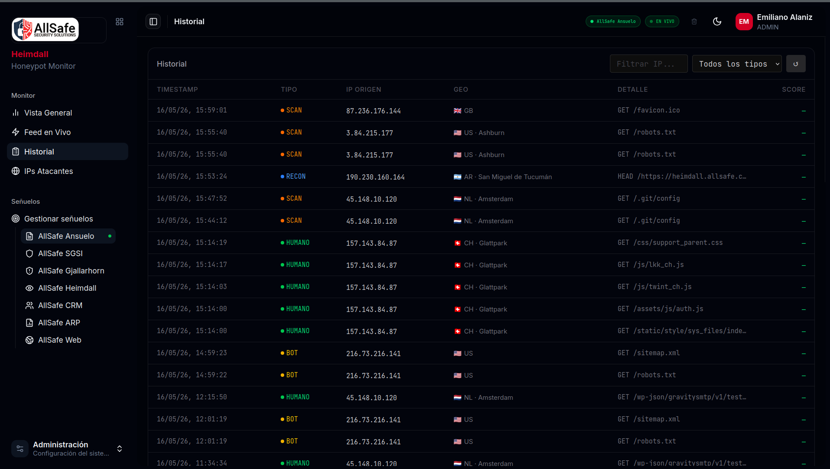This screenshot has height=469, width=830.
Task: Select the AllSafe ARP honeypot
Action: (x=68, y=323)
